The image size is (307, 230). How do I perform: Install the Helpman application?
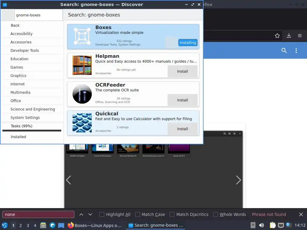pyautogui.click(x=183, y=71)
